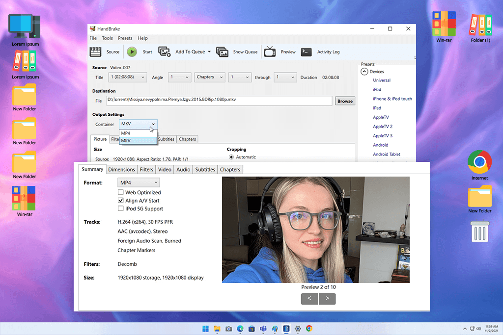Click the green Start encode icon
This screenshot has height=335, width=503.
tap(132, 52)
